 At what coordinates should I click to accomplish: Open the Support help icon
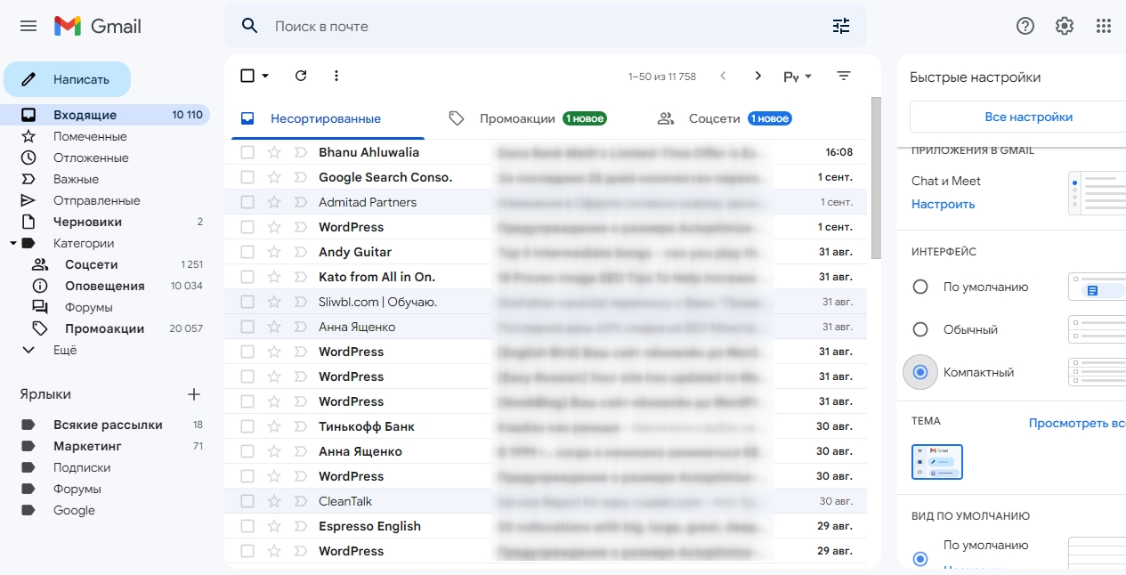(x=1025, y=26)
